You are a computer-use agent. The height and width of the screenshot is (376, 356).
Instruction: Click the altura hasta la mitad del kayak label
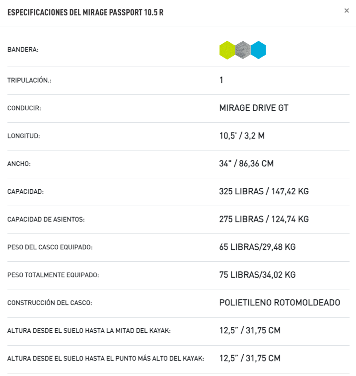(89, 331)
